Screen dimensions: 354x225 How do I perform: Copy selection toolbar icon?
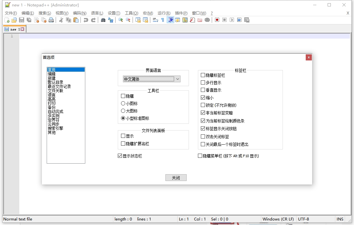pos(69,20)
